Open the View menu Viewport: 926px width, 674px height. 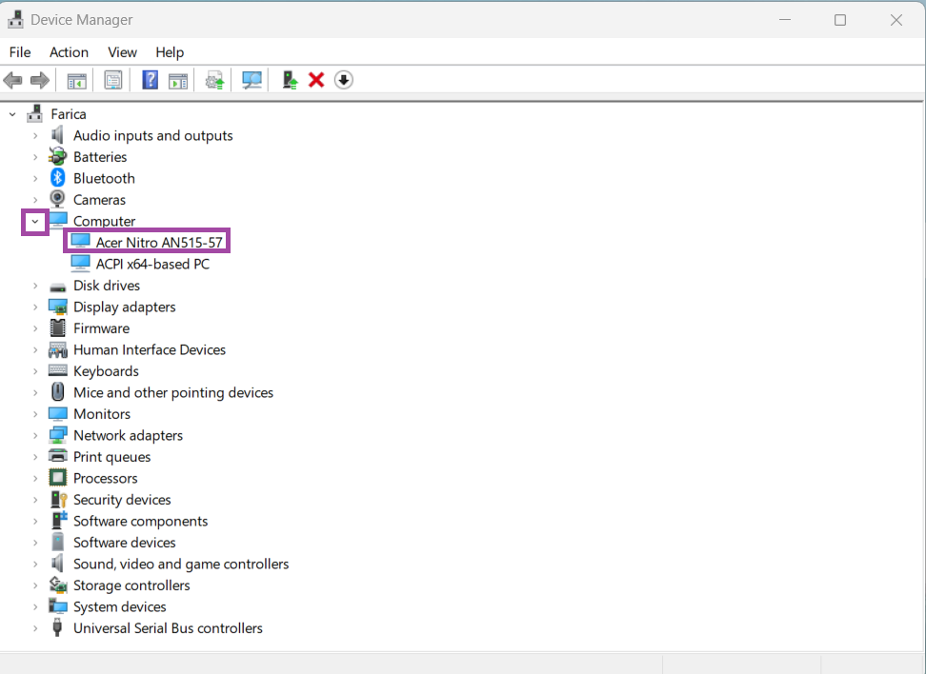click(x=122, y=52)
